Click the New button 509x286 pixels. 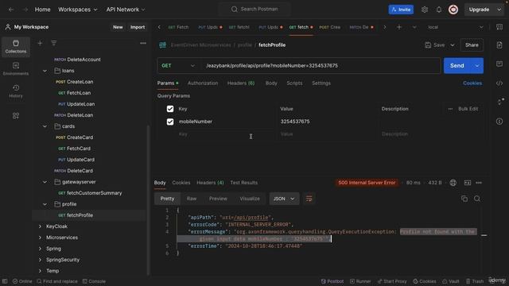(x=118, y=27)
